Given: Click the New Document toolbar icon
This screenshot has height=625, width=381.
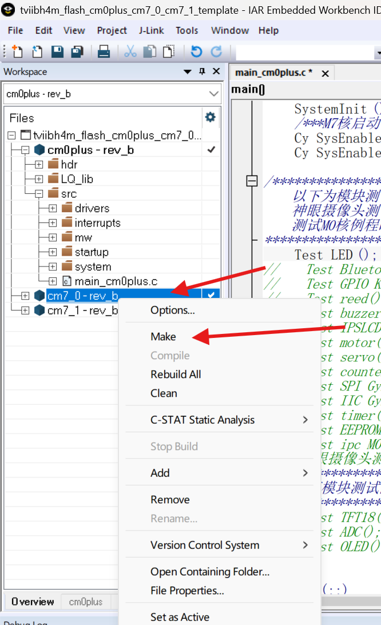Looking at the screenshot, I should 17,51.
